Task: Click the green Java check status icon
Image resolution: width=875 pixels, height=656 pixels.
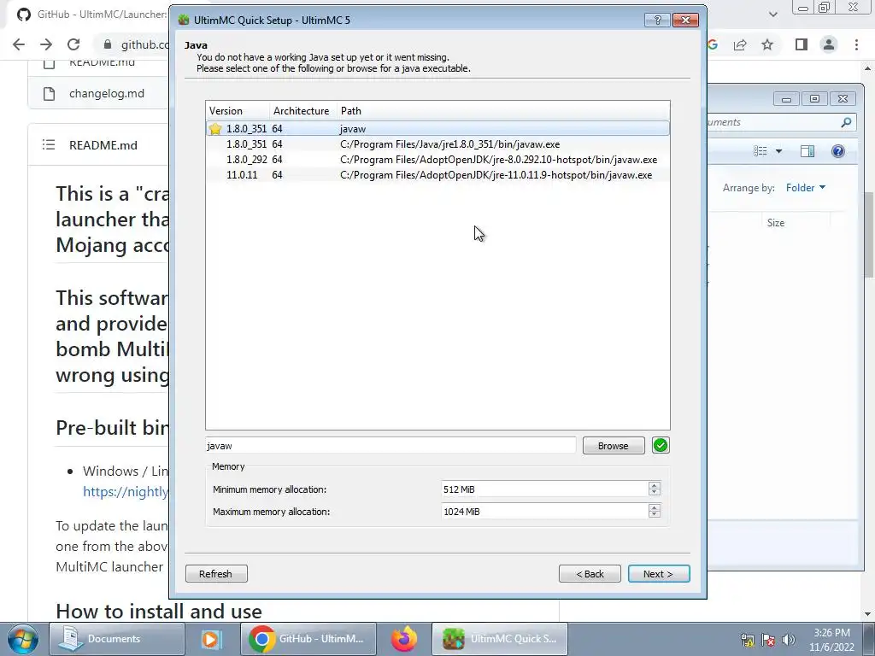Action: (661, 445)
